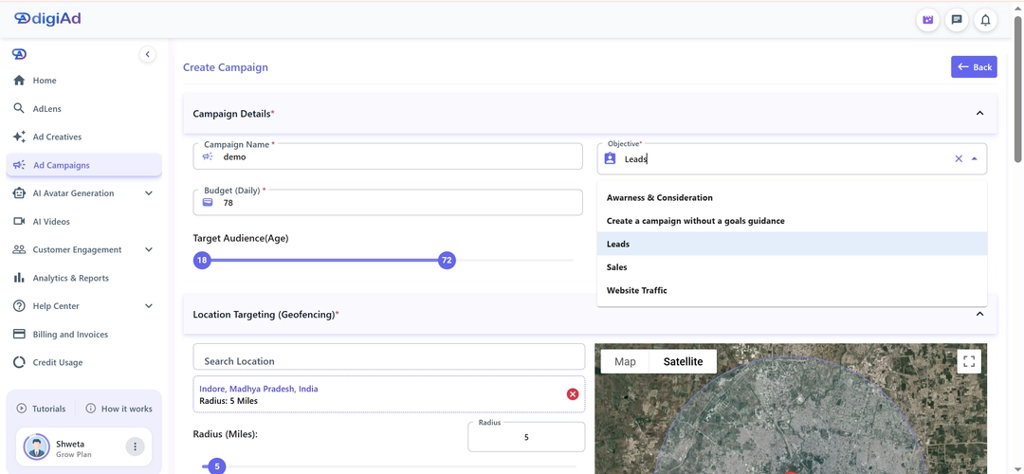Open the chat messages icon in header
Image resolution: width=1024 pixels, height=474 pixels.
(x=957, y=20)
